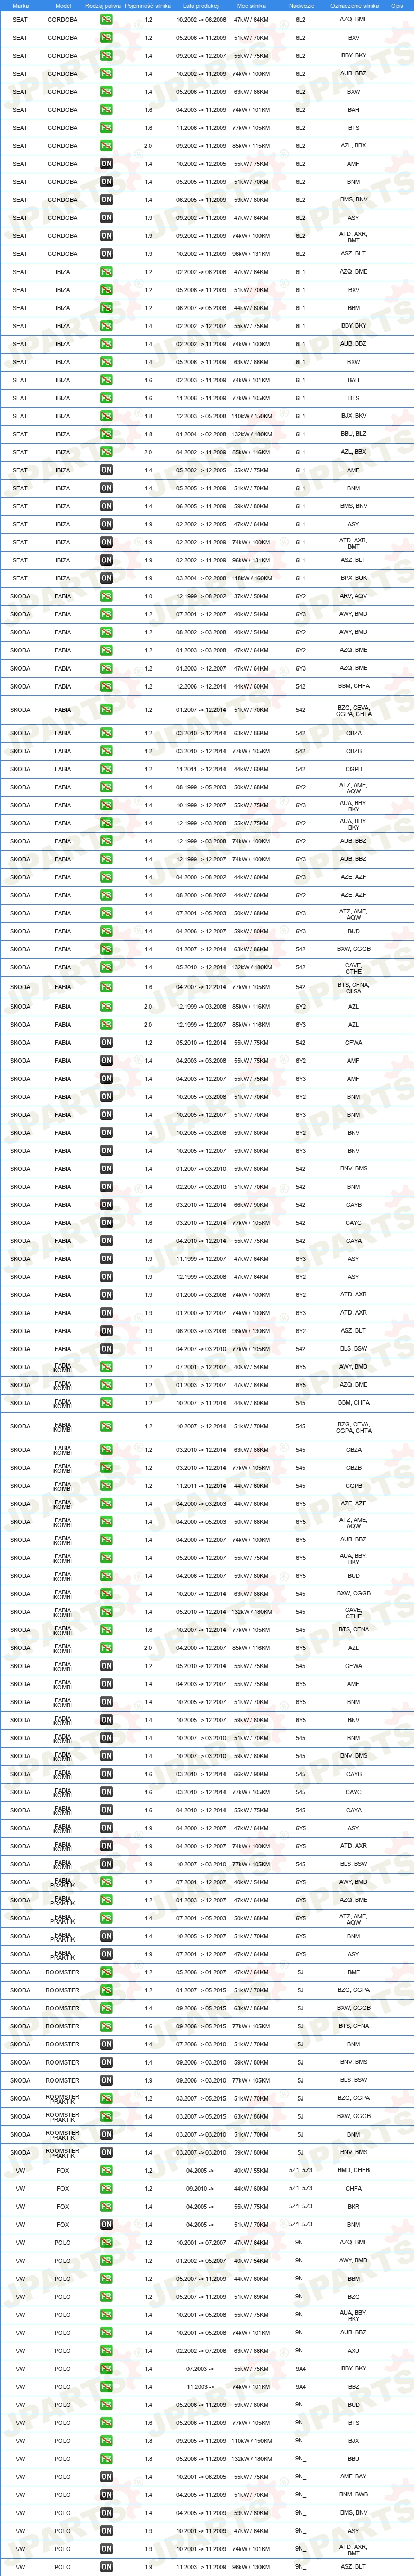Click the Oznaczenie silnika column header
Screen dimensions: 414x2576
pyautogui.click(x=354, y=5)
